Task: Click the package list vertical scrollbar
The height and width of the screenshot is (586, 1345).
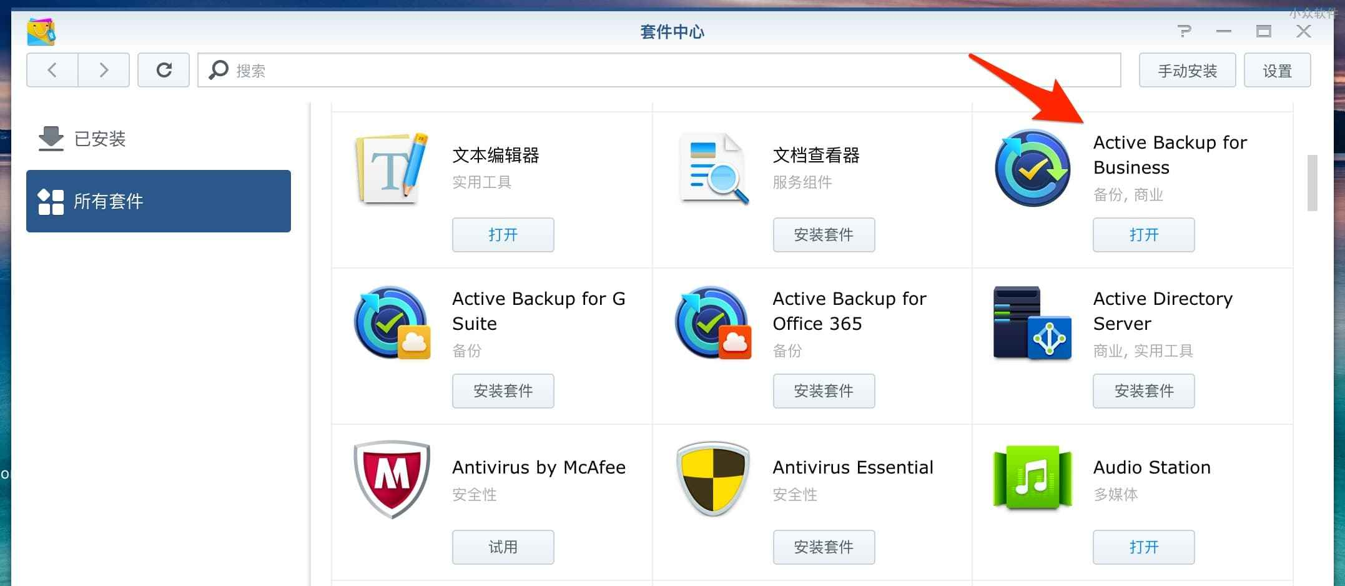Action: (1312, 182)
